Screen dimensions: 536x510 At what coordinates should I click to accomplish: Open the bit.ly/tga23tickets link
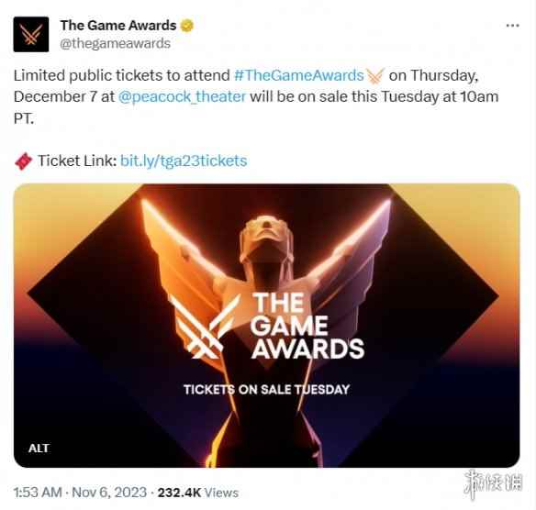184,161
